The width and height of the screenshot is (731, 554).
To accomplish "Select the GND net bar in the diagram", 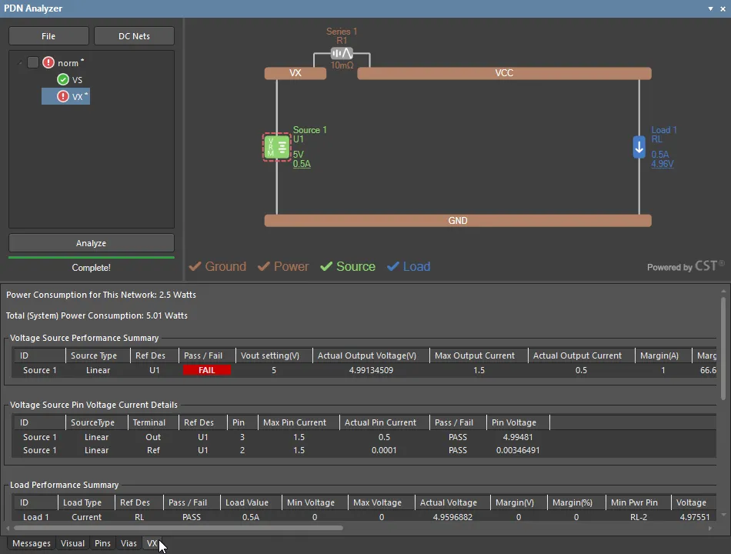I will tap(458, 221).
